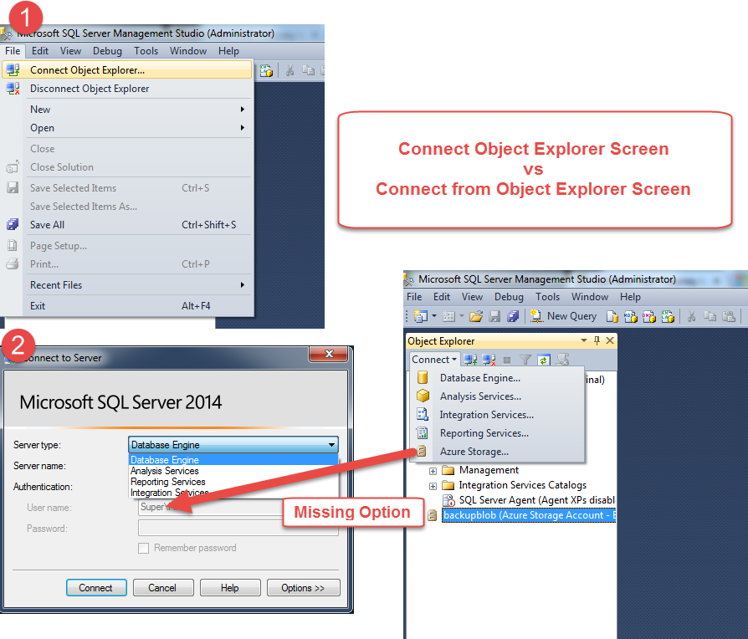748x639 pixels.
Task: Open the New submenu in File menu
Action: pyautogui.click(x=127, y=110)
